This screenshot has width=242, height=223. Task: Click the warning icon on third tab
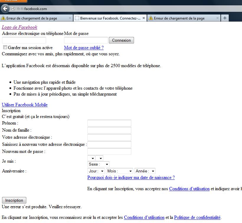coord(151,18)
